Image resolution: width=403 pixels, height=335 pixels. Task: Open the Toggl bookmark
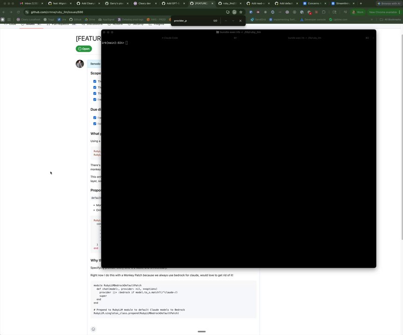[x=49, y=20]
